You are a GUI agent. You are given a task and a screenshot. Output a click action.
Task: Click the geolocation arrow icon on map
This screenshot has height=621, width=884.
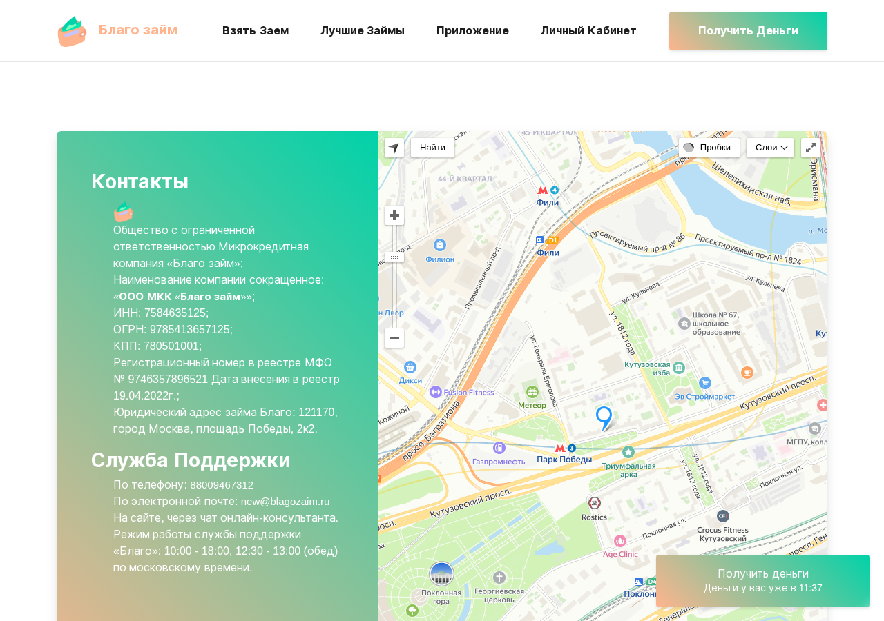pyautogui.click(x=394, y=148)
